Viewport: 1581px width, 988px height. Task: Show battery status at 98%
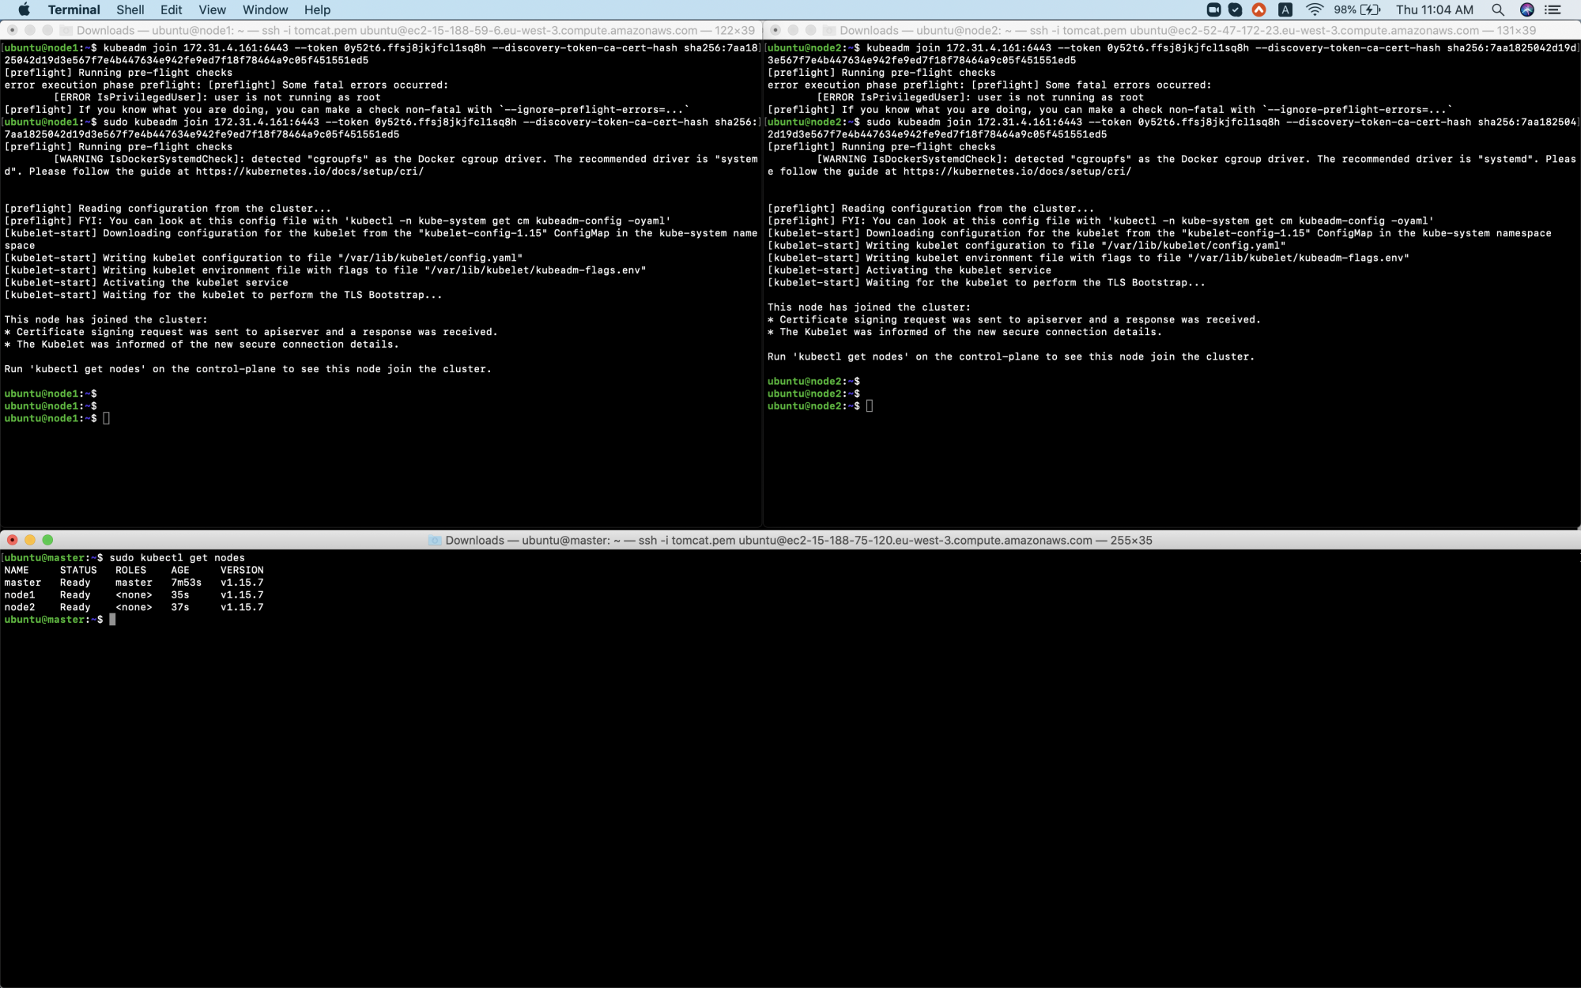1356,9
